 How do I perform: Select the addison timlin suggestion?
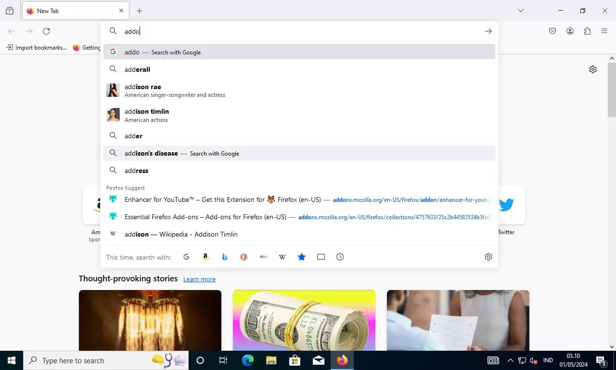(x=299, y=115)
